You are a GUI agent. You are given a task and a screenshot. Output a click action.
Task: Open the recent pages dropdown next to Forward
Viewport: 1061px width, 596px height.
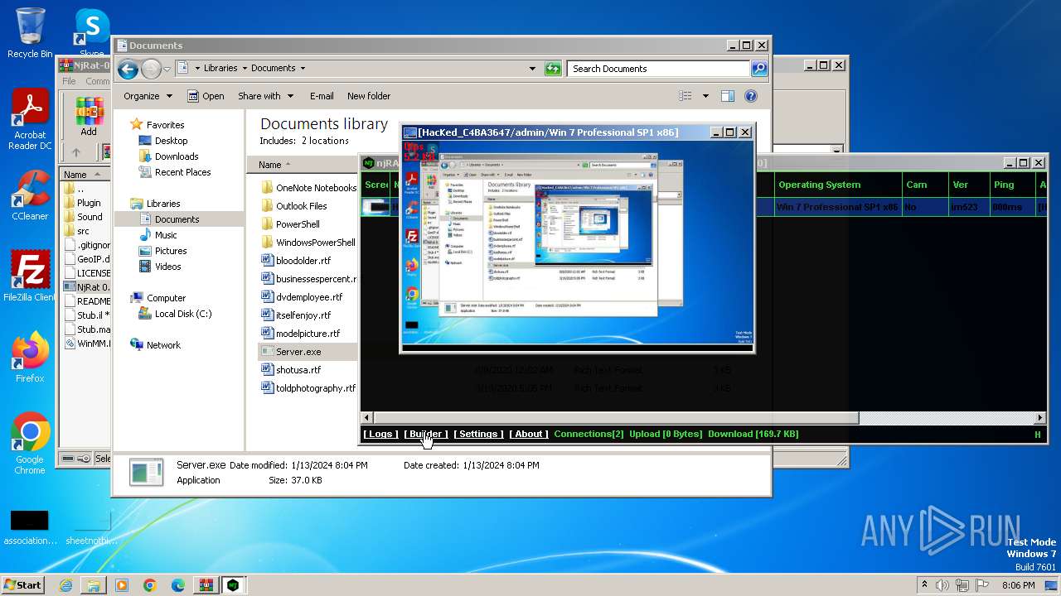coord(167,69)
